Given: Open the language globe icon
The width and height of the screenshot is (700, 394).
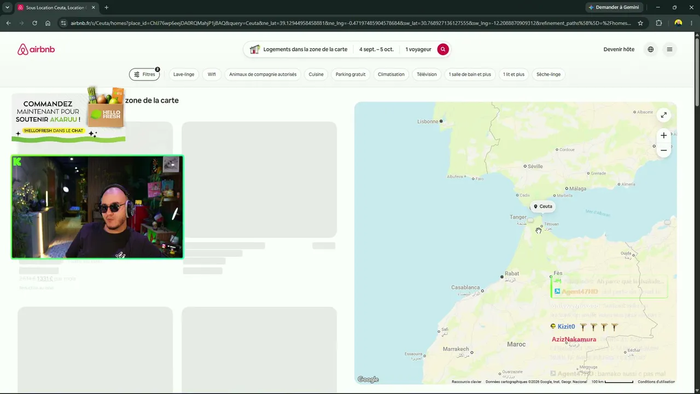Looking at the screenshot, I should (650, 49).
